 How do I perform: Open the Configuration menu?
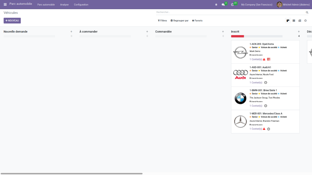81,5
